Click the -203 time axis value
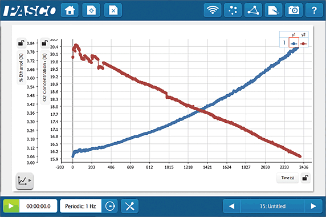This screenshot has width=326, height=217. click(x=60, y=167)
